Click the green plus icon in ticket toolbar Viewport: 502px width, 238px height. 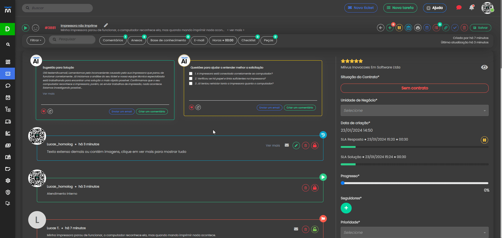390,28
